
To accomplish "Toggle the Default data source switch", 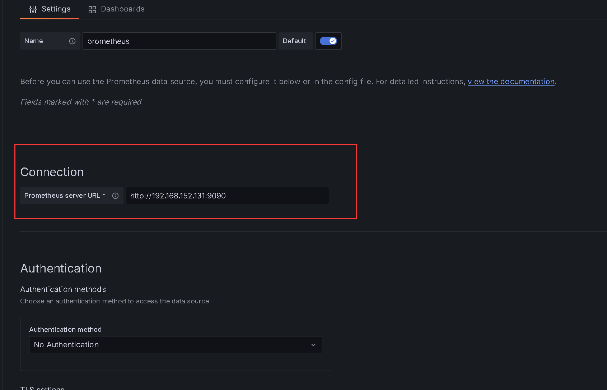I will click(x=328, y=41).
